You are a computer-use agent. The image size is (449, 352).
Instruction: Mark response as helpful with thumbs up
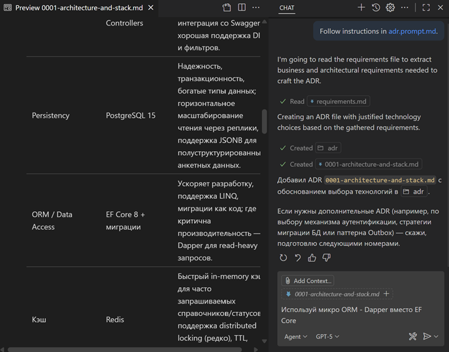[x=312, y=258]
